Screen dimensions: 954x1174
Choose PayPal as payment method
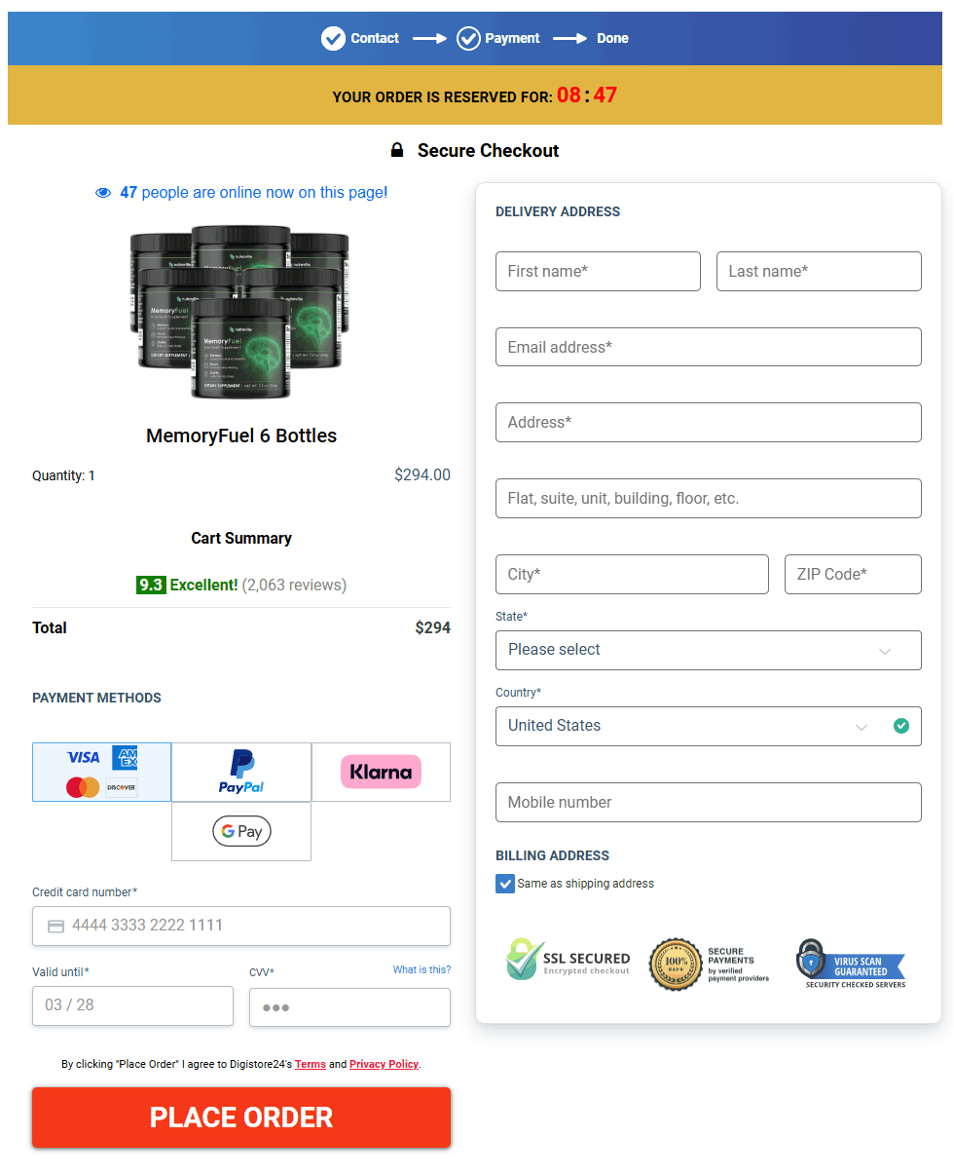tap(240, 772)
